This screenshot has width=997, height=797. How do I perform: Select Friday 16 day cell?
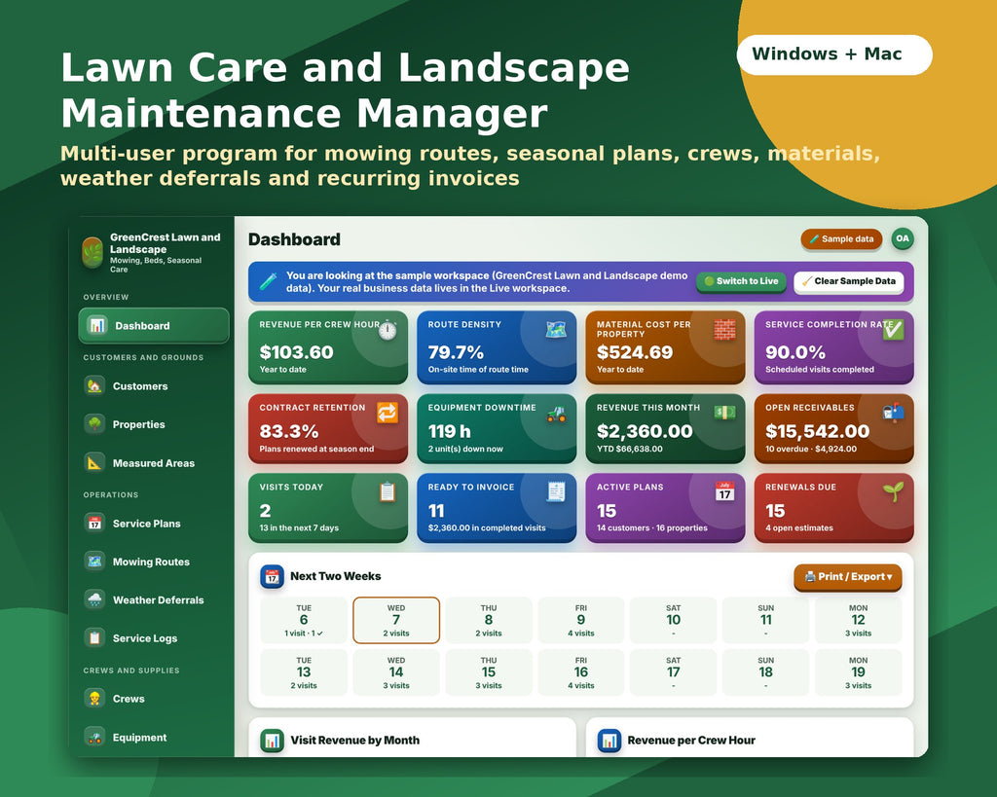[x=581, y=672]
